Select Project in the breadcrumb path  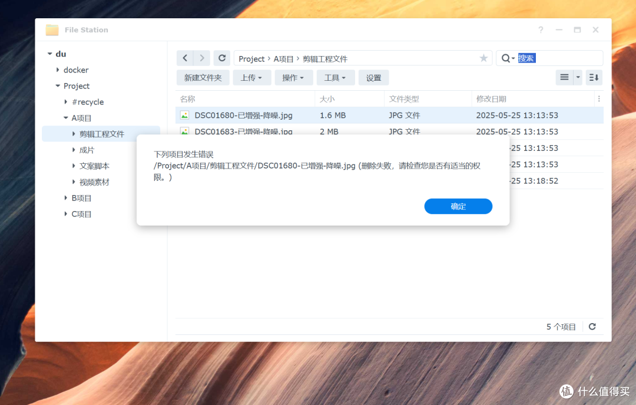click(251, 59)
